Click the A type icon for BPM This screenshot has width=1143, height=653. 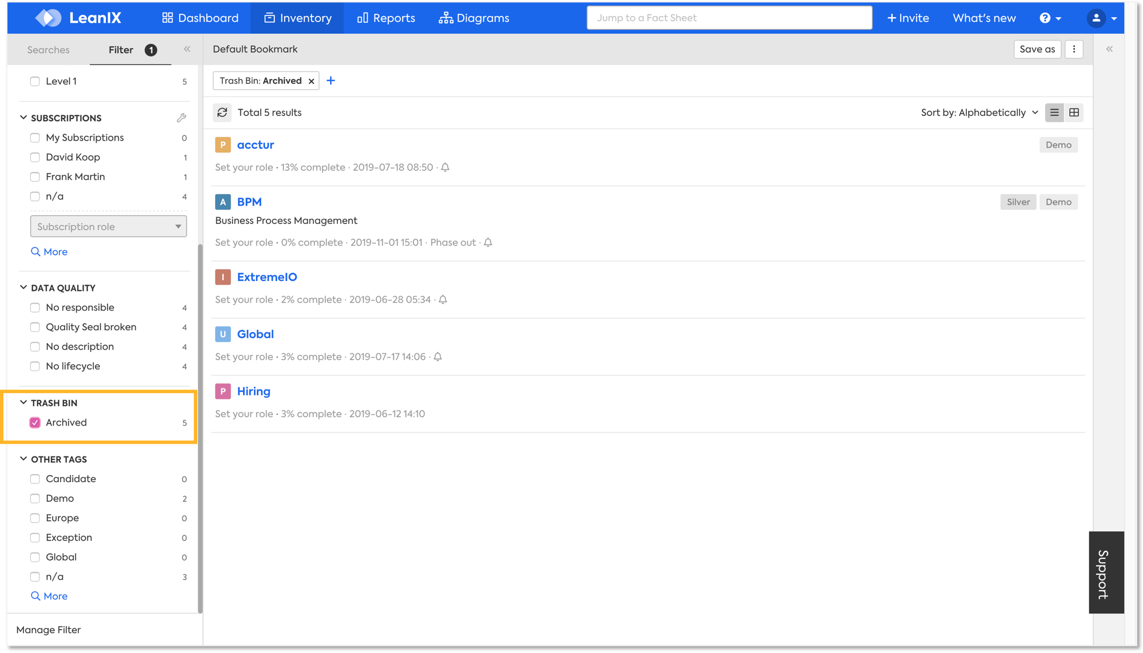point(222,202)
